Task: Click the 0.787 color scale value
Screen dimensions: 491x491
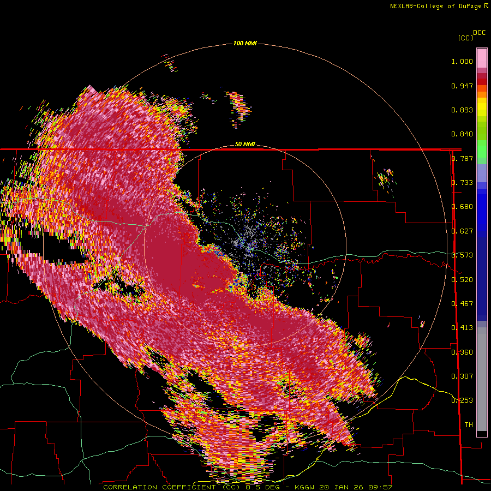Action: point(462,158)
